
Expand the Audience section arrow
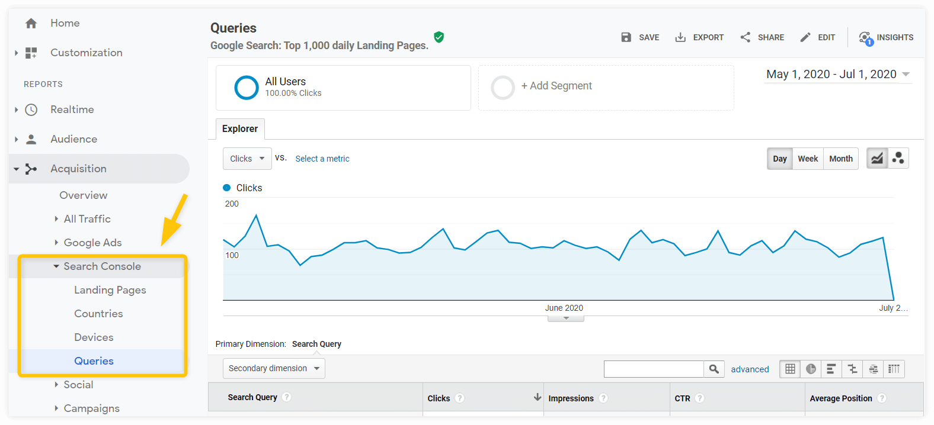(x=17, y=139)
